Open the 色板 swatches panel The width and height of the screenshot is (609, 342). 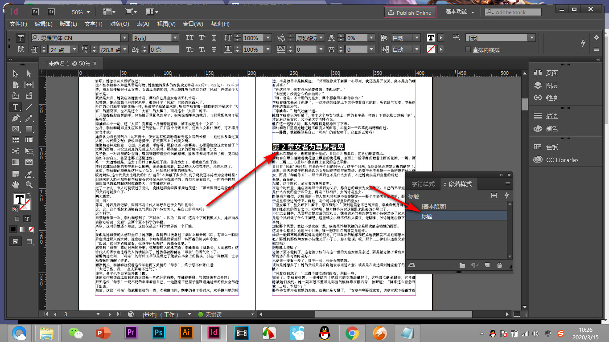(552, 147)
